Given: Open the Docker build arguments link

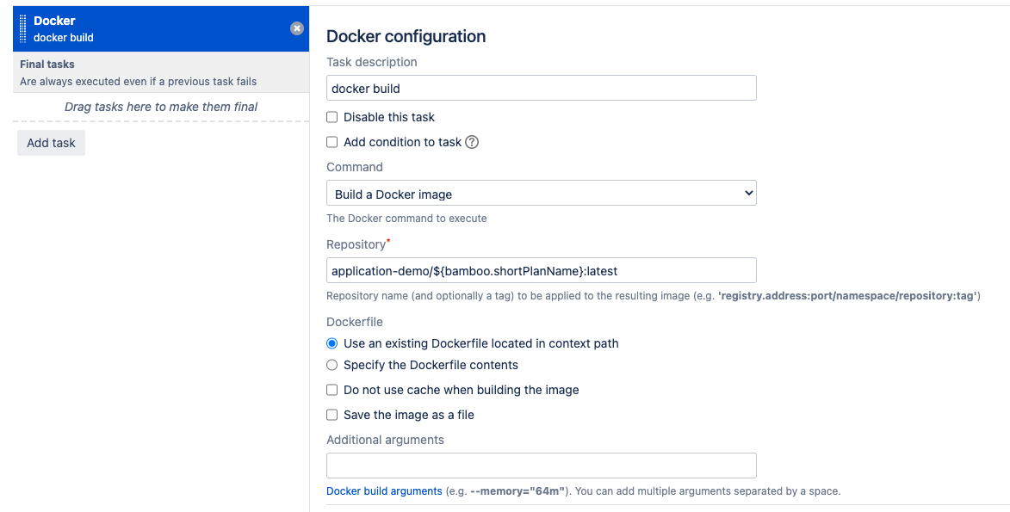Looking at the screenshot, I should [x=384, y=491].
